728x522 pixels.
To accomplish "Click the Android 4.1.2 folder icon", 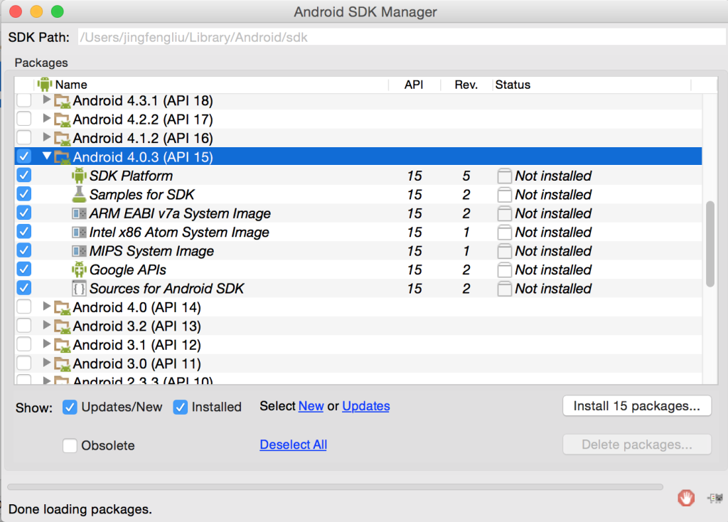I will [x=63, y=139].
